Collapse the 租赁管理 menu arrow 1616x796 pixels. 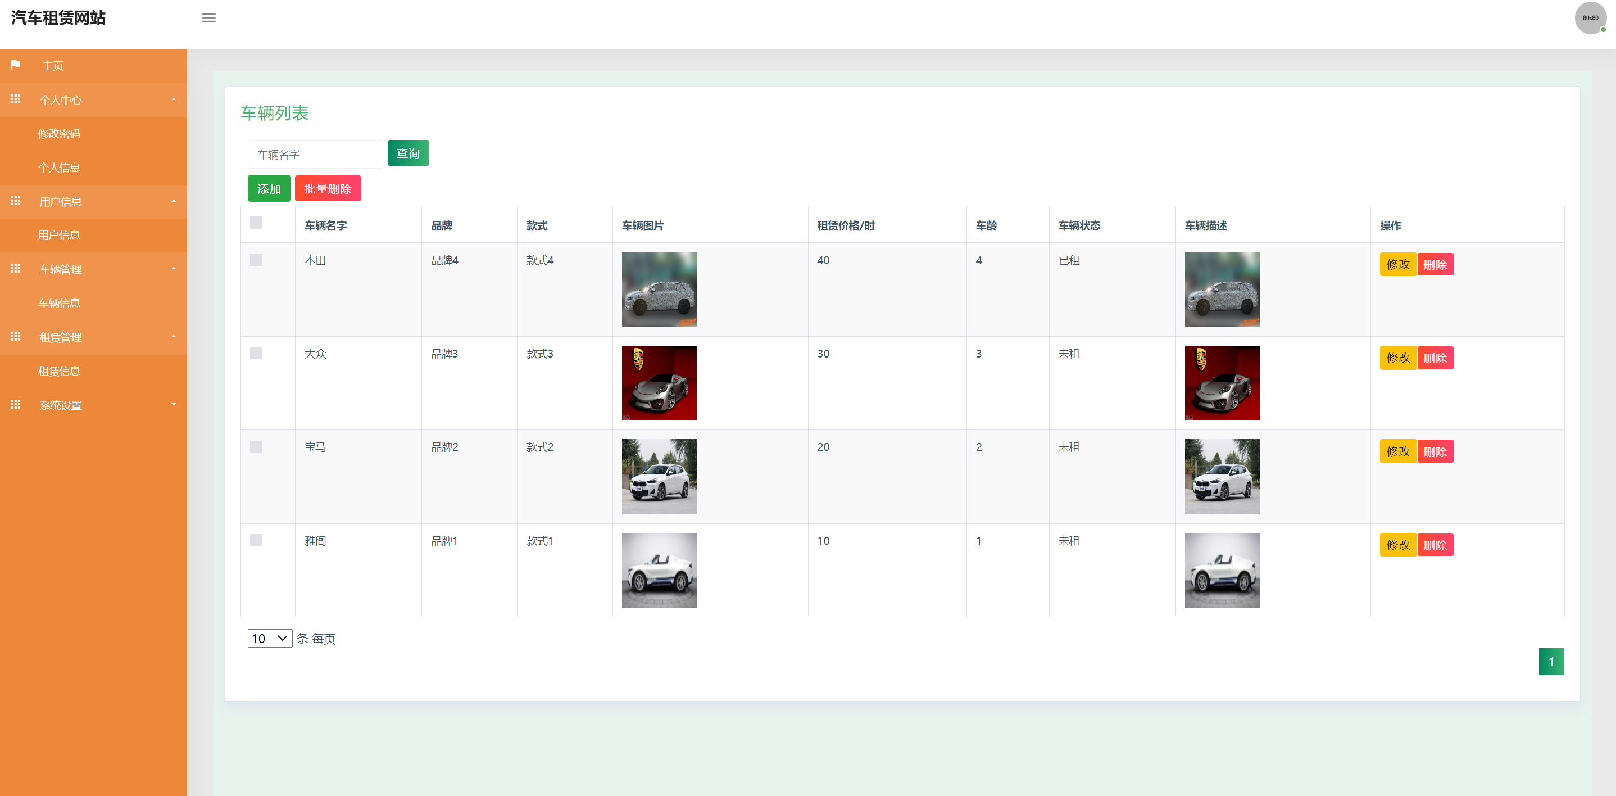pos(174,337)
